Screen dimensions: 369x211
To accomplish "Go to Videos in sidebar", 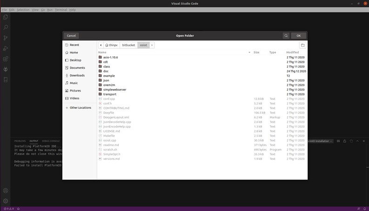I will (x=80, y=98).
